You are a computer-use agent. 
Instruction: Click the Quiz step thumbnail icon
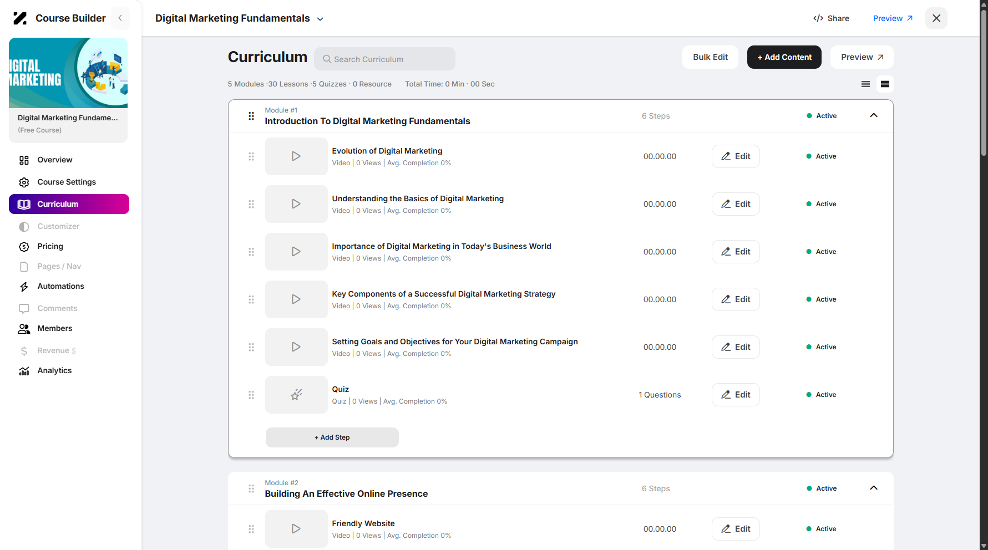coord(296,395)
